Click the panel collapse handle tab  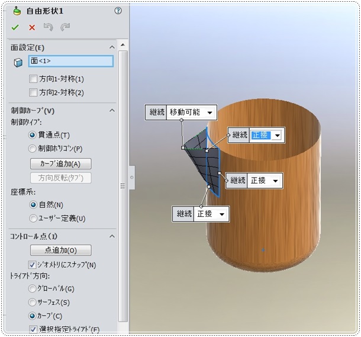[132, 177]
